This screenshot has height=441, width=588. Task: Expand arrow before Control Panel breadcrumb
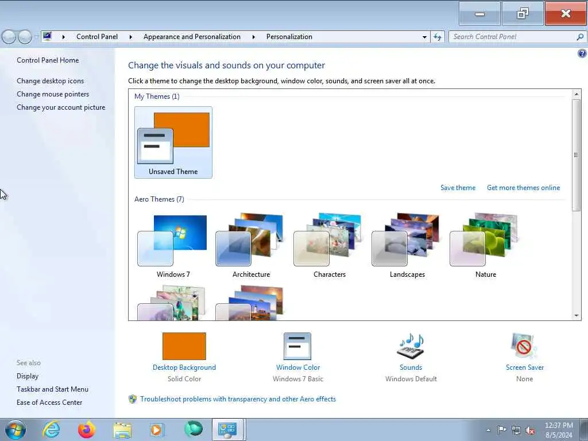[x=63, y=37]
